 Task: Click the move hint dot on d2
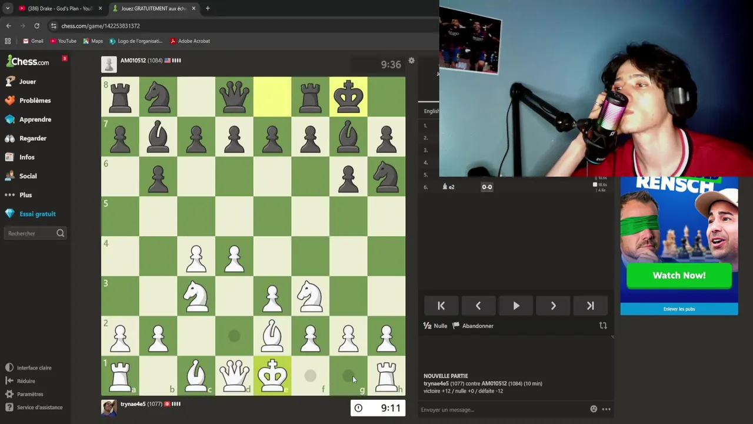tap(234, 336)
